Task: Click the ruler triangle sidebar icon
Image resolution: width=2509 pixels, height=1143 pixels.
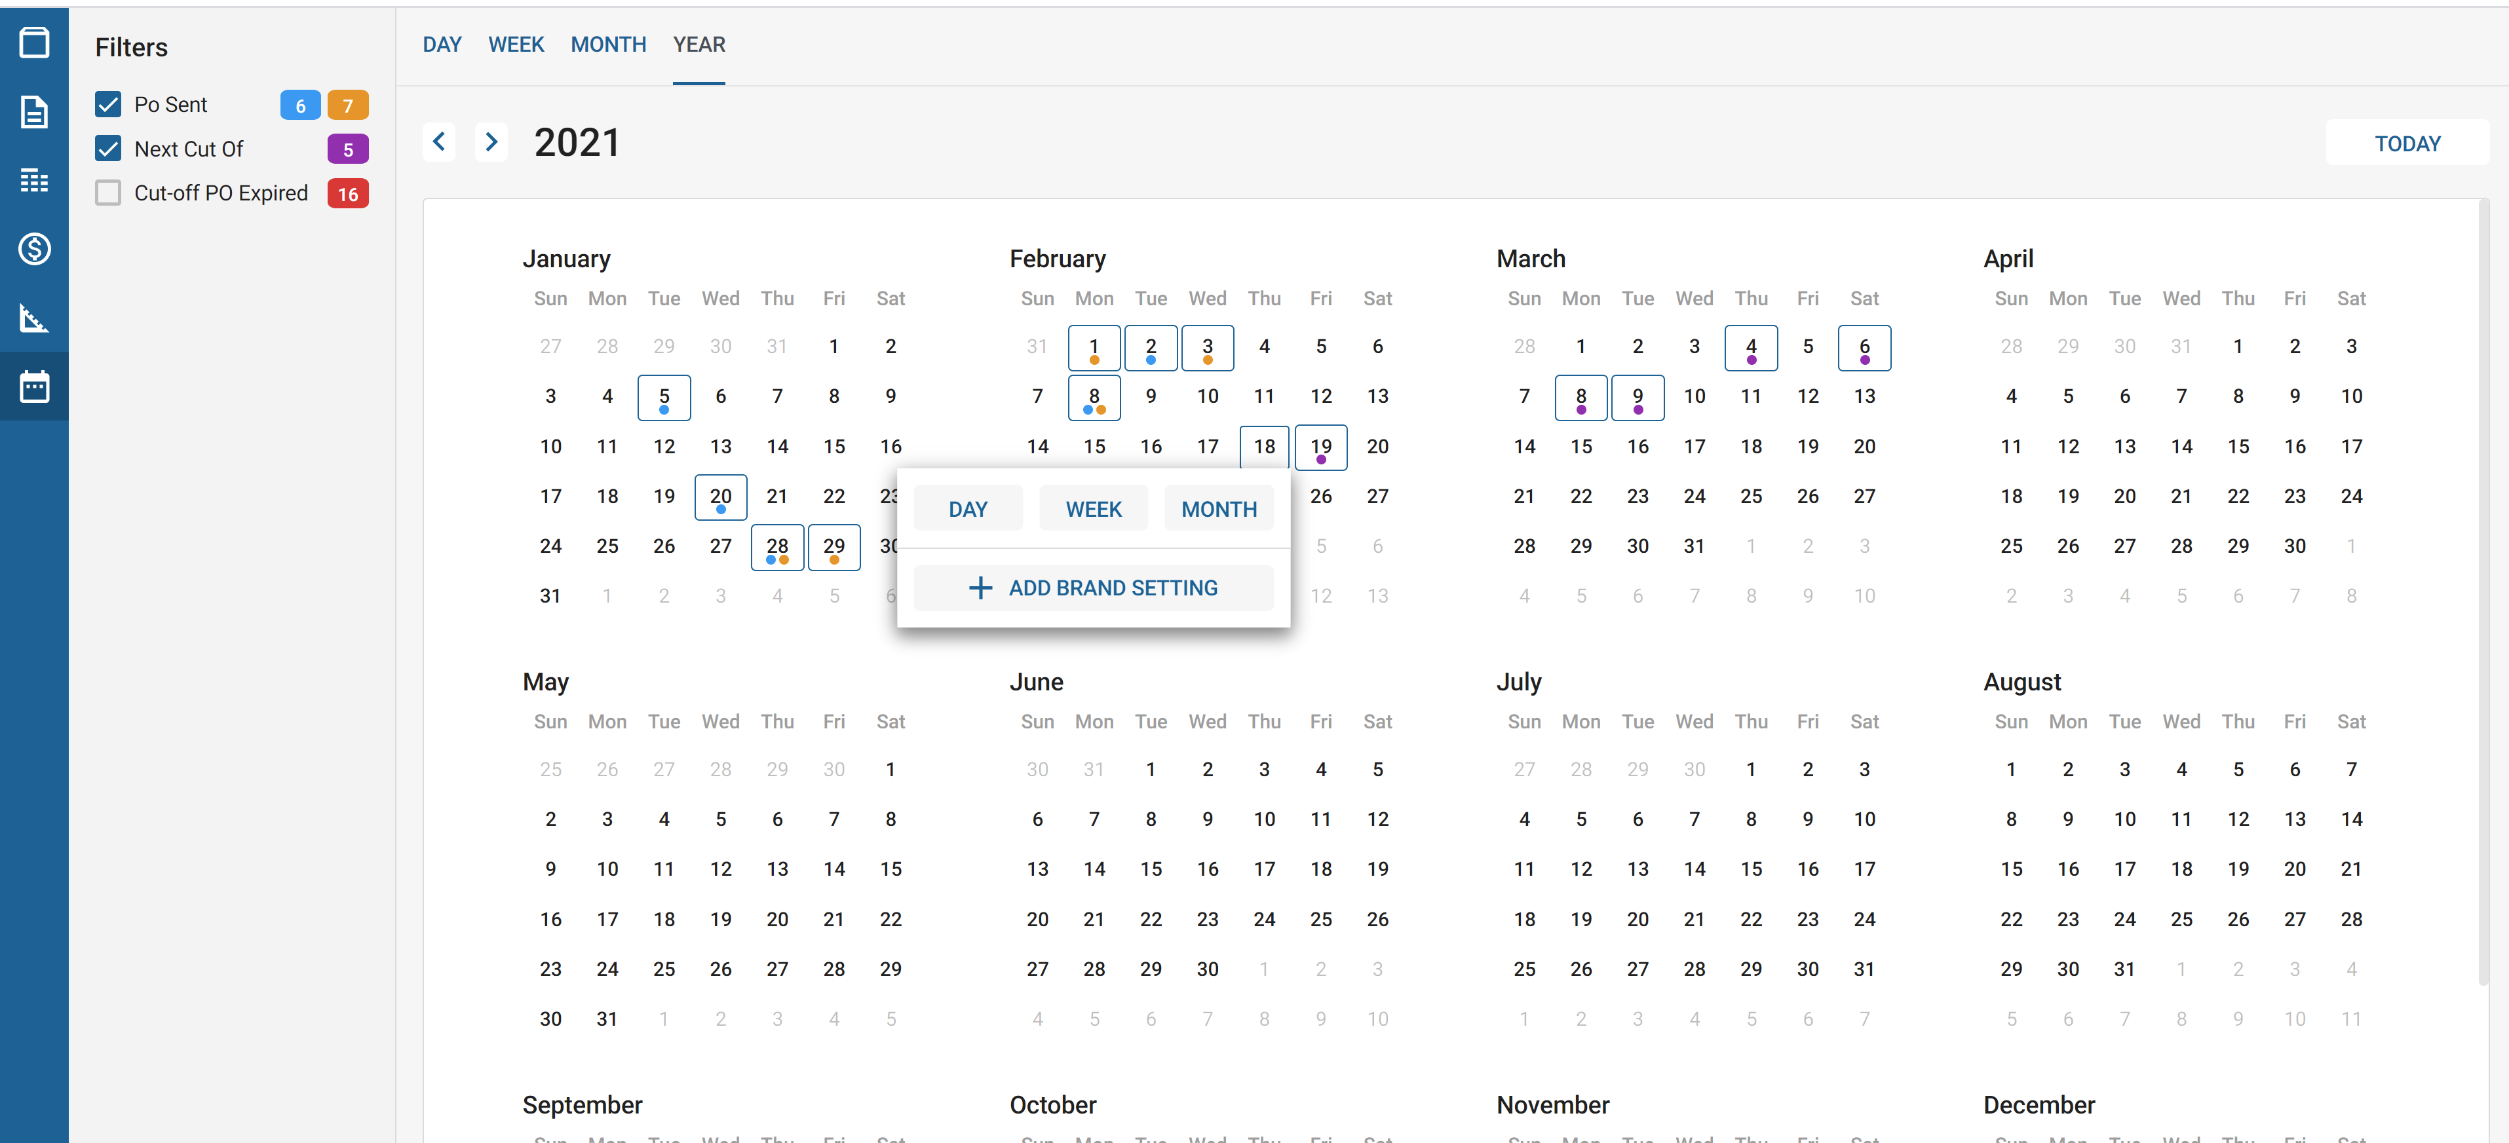Action: click(34, 318)
